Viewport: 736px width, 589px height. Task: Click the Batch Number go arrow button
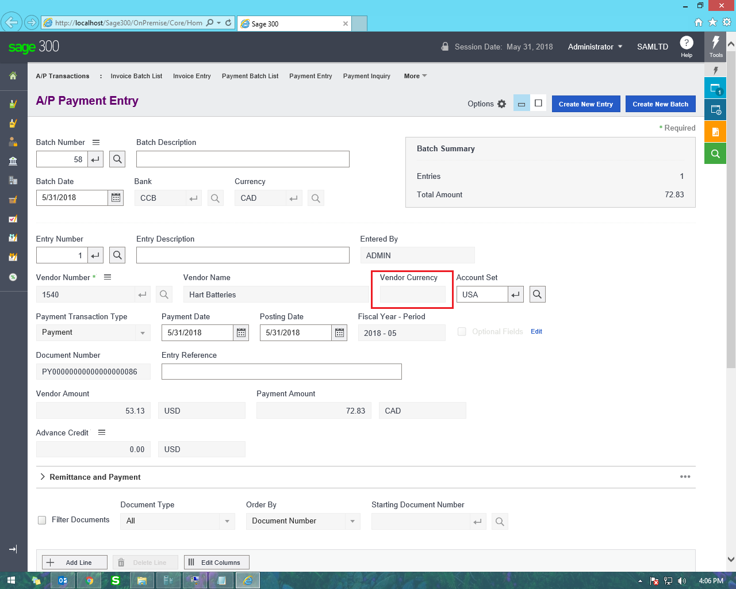click(x=95, y=159)
